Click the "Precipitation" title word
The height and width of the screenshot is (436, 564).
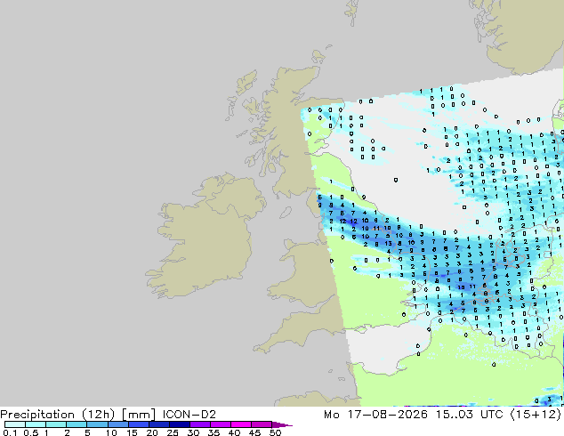[37, 415]
